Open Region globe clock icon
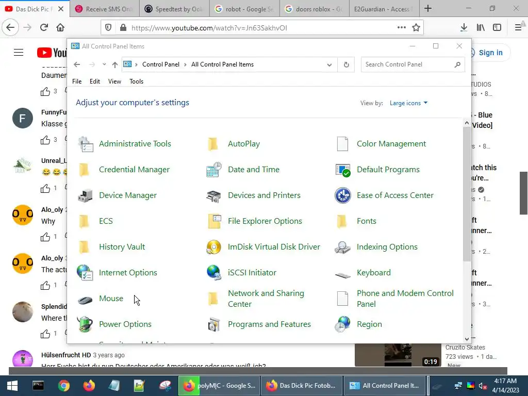 click(x=343, y=324)
